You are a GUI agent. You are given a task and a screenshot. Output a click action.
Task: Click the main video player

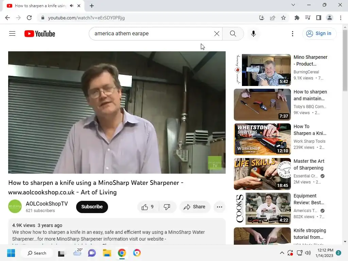[117, 112]
